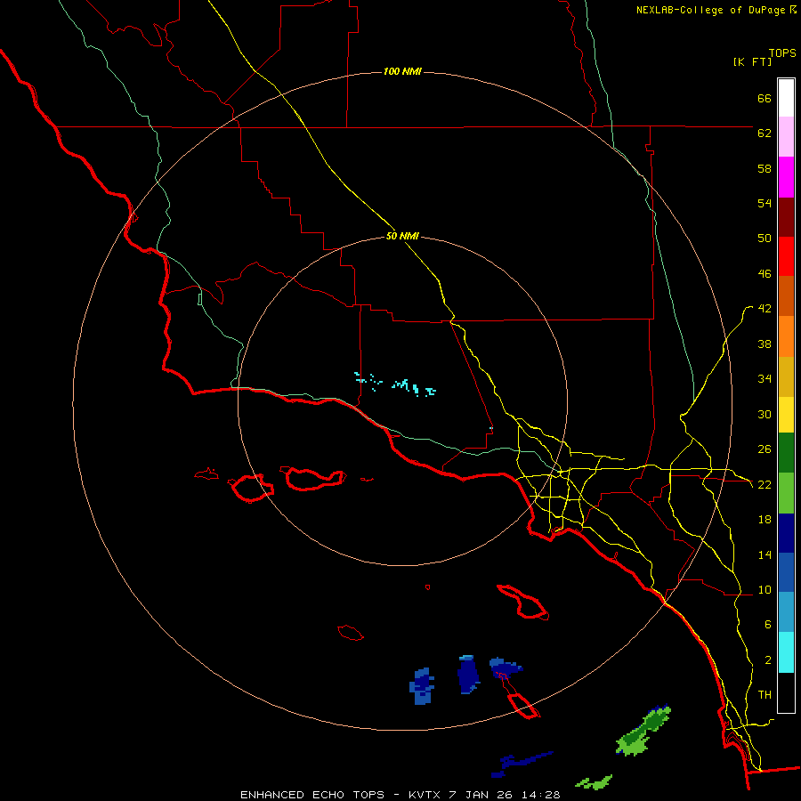801x801 pixels.
Task: Click legend value 38
Action: (765, 344)
